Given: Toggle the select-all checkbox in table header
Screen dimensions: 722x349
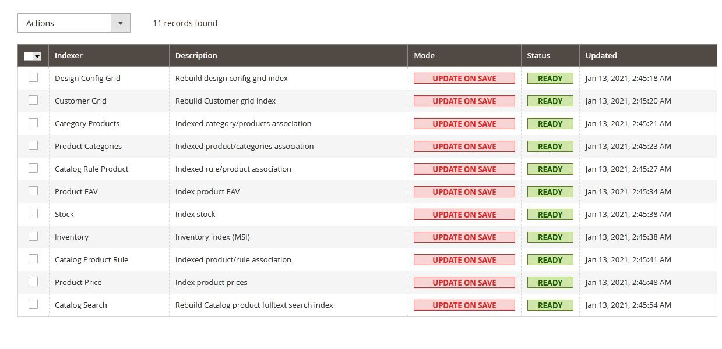Looking at the screenshot, I should [x=29, y=56].
